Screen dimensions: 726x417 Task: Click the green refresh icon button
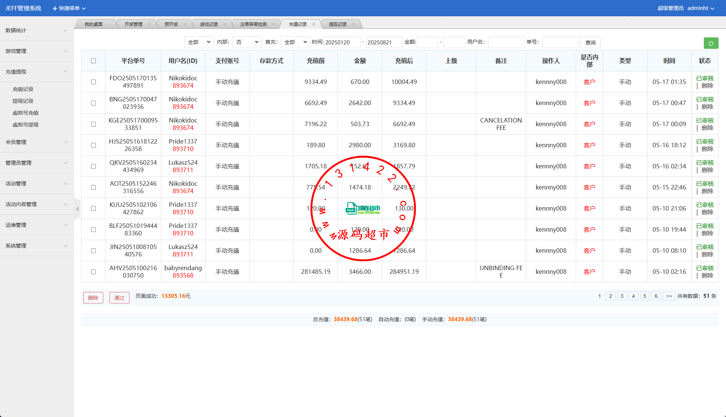coord(710,43)
